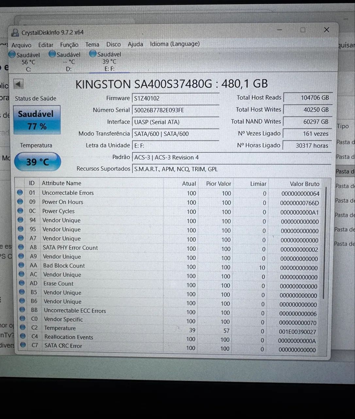Click the Limiar column header

258,184
